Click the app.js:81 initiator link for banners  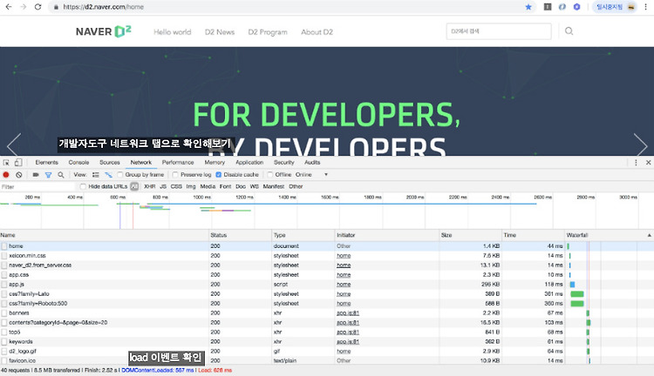click(348, 313)
